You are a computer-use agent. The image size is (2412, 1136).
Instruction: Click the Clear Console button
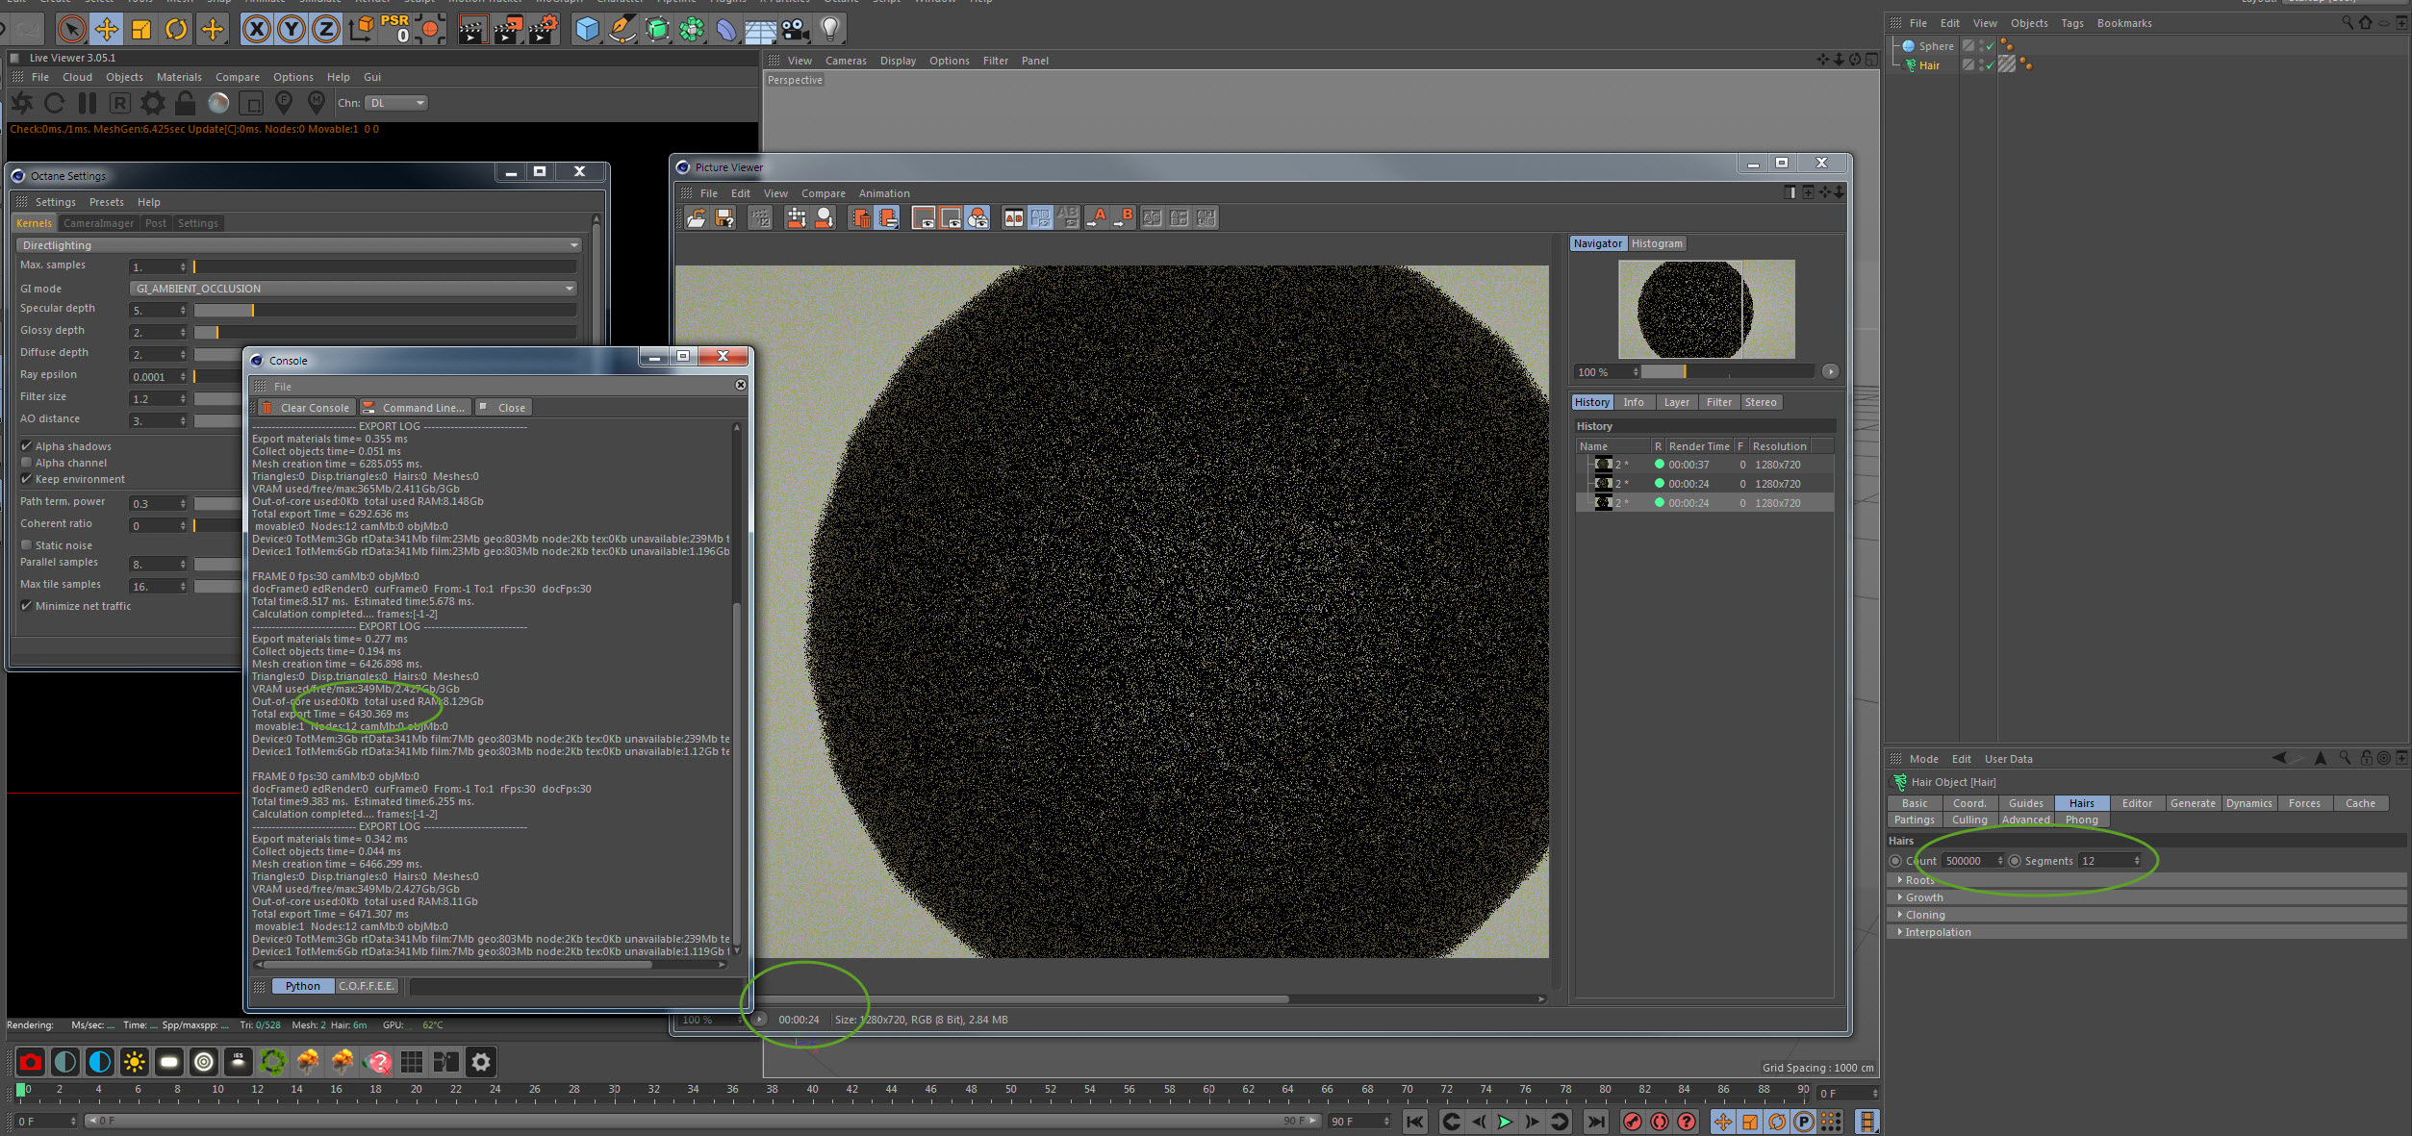coord(306,408)
